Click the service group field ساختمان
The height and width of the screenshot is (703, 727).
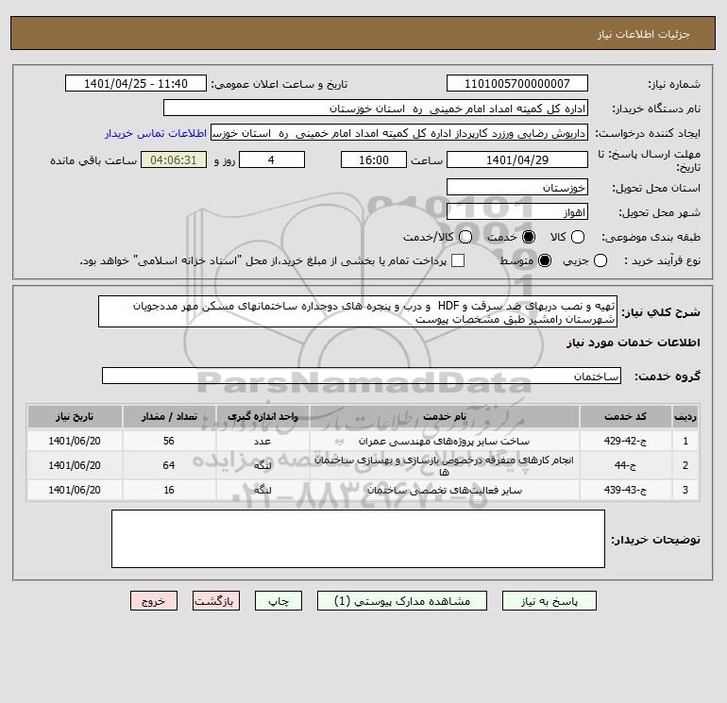pos(362,376)
